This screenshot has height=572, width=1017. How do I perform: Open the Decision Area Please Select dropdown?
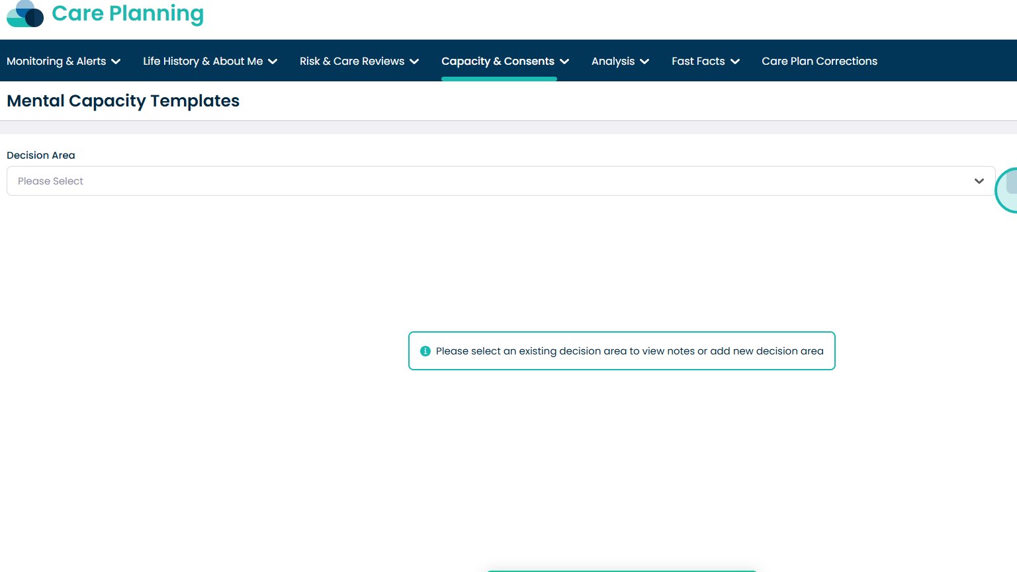tap(490, 181)
